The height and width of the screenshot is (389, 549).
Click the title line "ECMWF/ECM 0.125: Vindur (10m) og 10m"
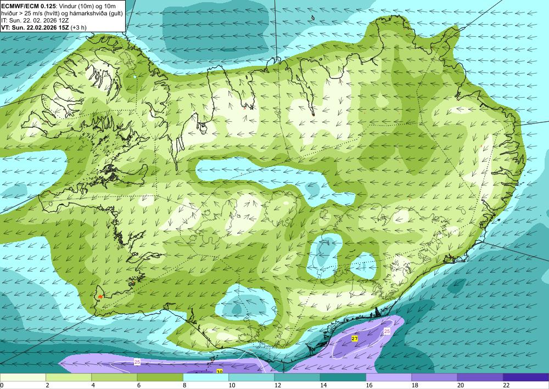point(58,6)
